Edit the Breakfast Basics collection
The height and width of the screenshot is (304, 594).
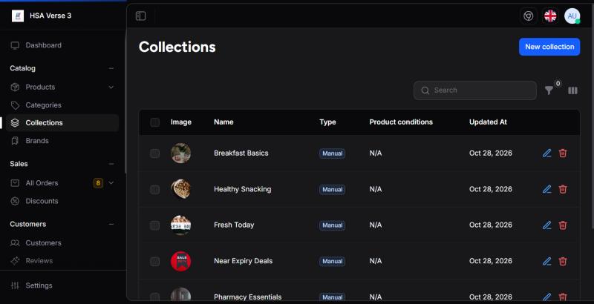click(x=546, y=153)
